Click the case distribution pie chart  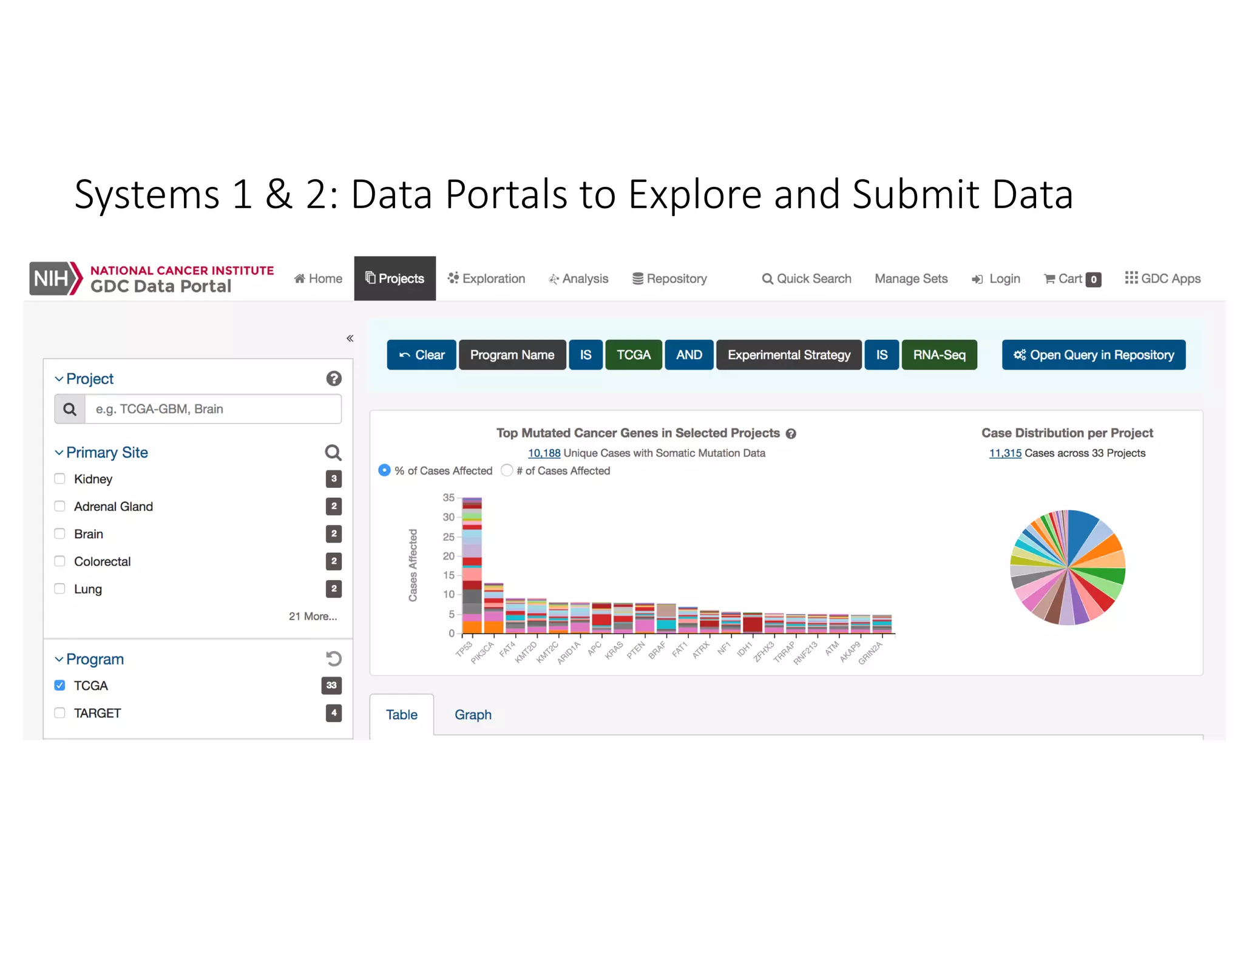coord(1068,567)
